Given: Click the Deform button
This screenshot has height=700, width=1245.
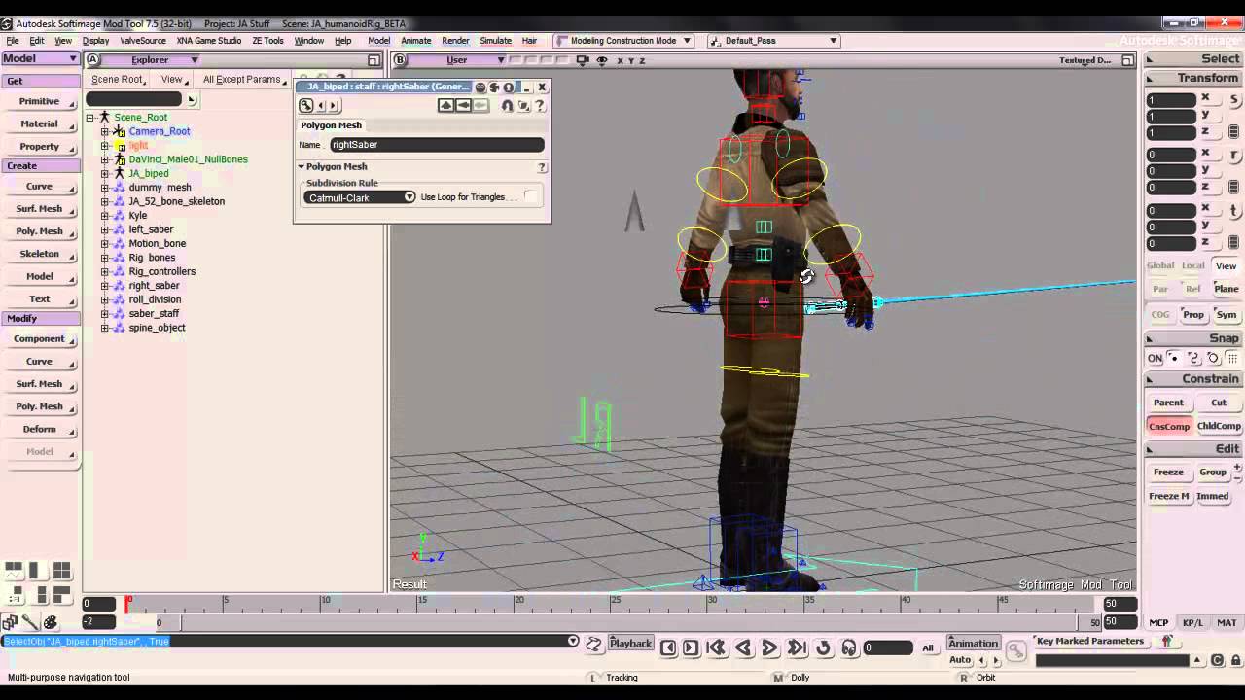Looking at the screenshot, I should 39,429.
